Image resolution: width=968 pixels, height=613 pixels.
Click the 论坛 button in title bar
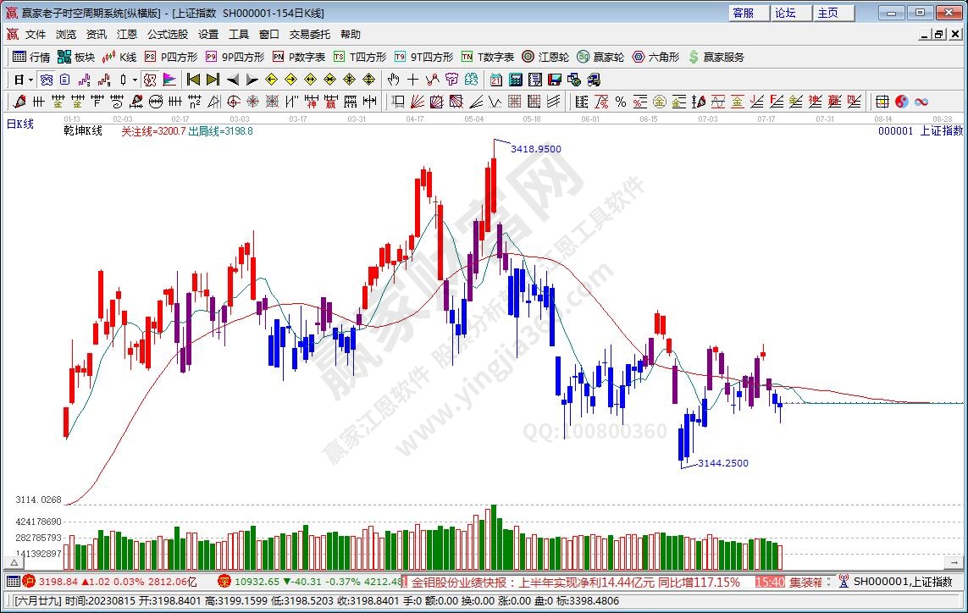click(x=785, y=13)
